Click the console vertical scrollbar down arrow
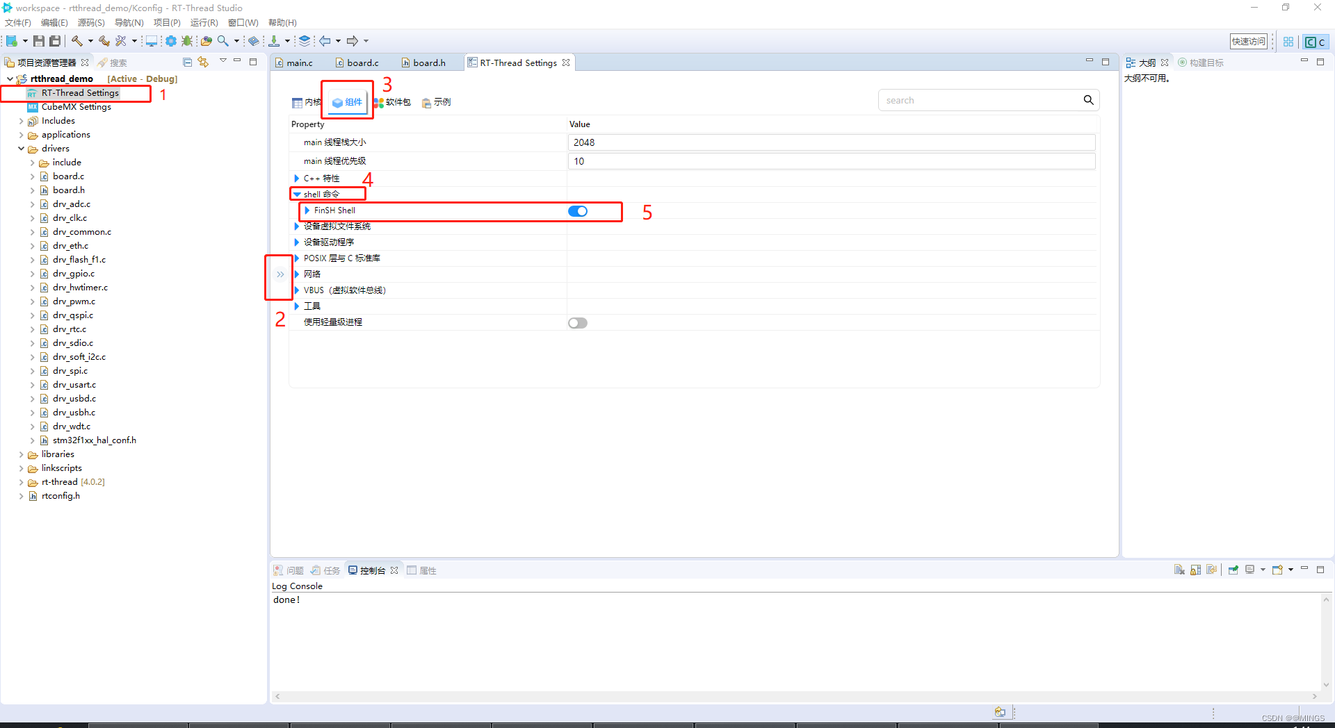The image size is (1335, 728). (1326, 685)
